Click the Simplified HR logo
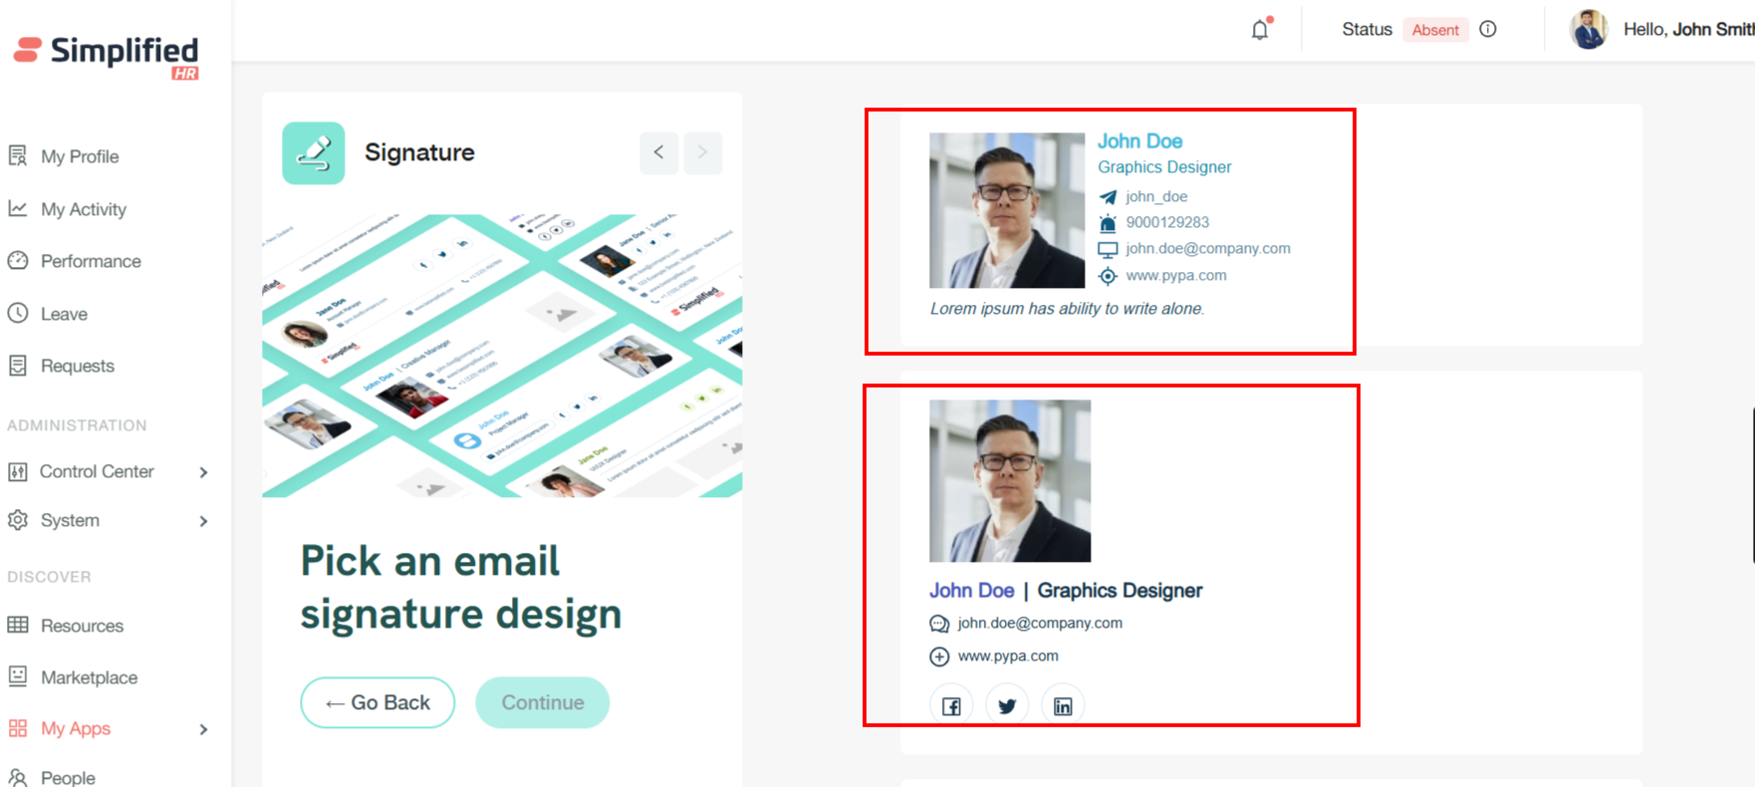Image resolution: width=1755 pixels, height=787 pixels. point(107,56)
